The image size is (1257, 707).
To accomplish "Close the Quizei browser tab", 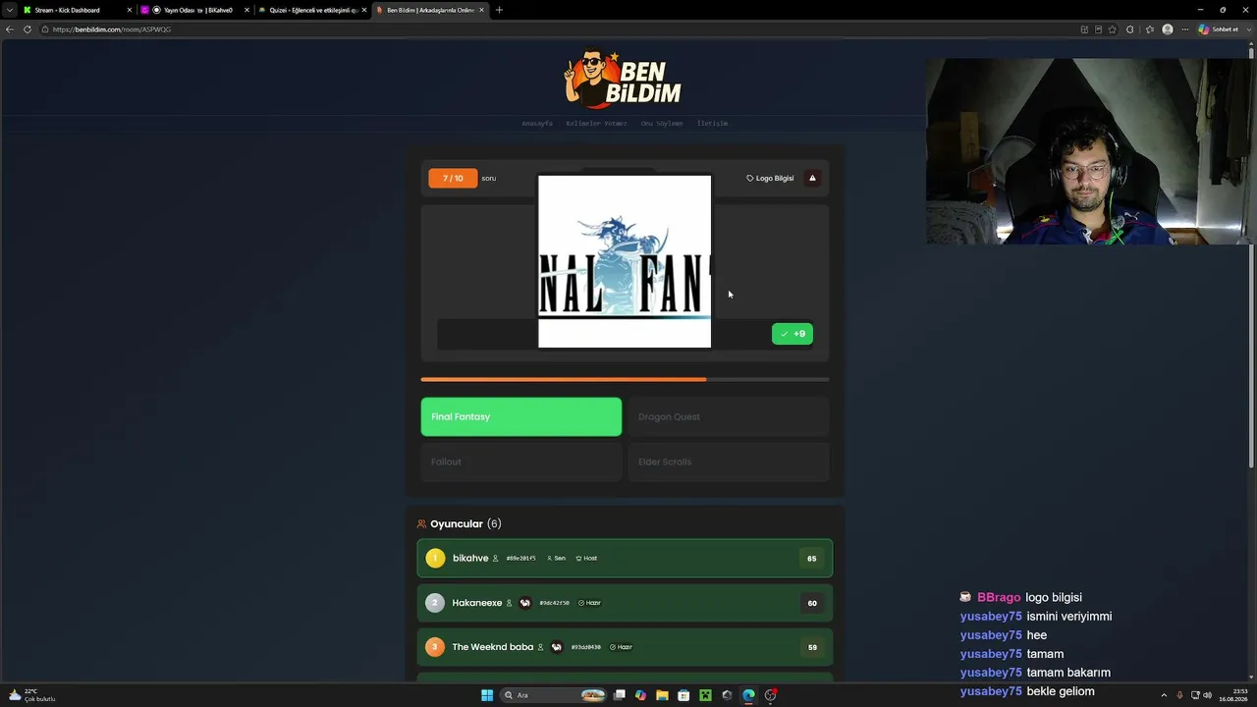I will coord(364,10).
